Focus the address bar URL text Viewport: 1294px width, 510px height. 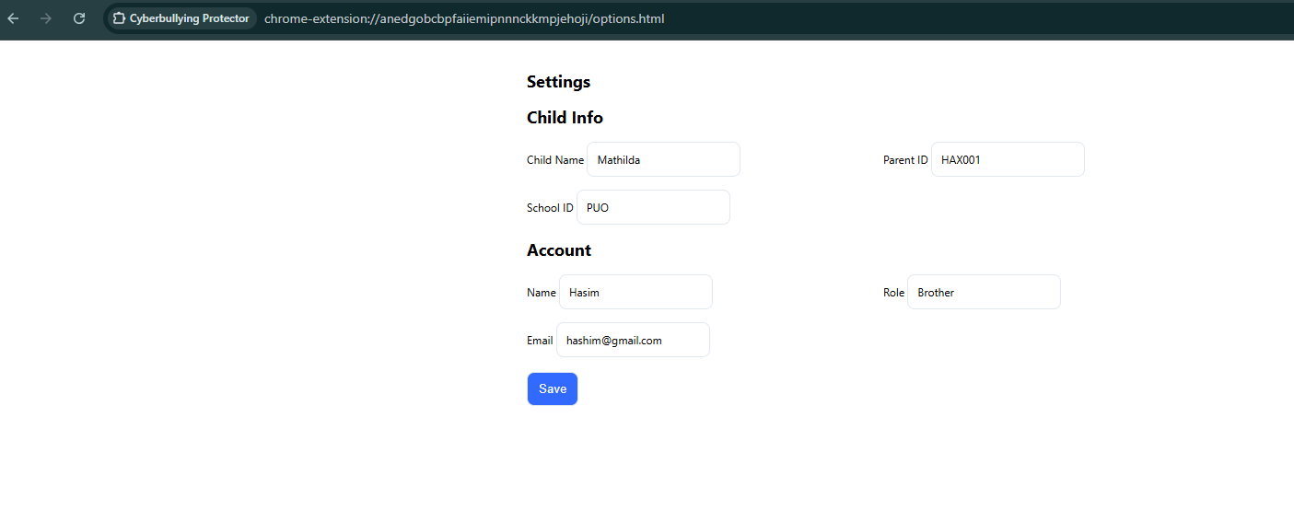(x=464, y=18)
